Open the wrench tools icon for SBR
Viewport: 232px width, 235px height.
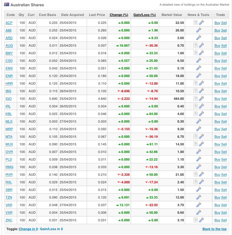coord(199,190)
